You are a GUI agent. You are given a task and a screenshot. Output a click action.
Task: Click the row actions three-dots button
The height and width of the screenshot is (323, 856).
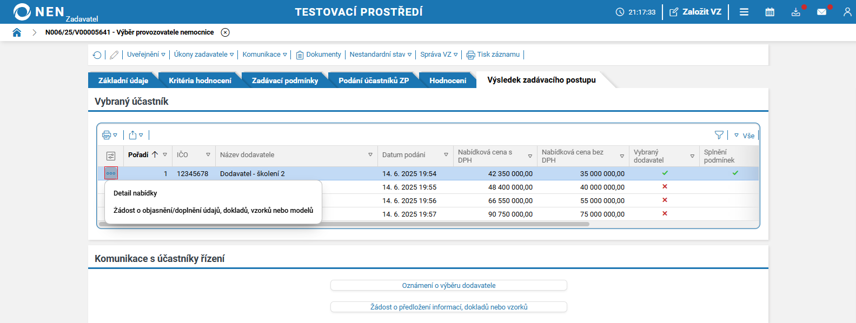(x=111, y=173)
